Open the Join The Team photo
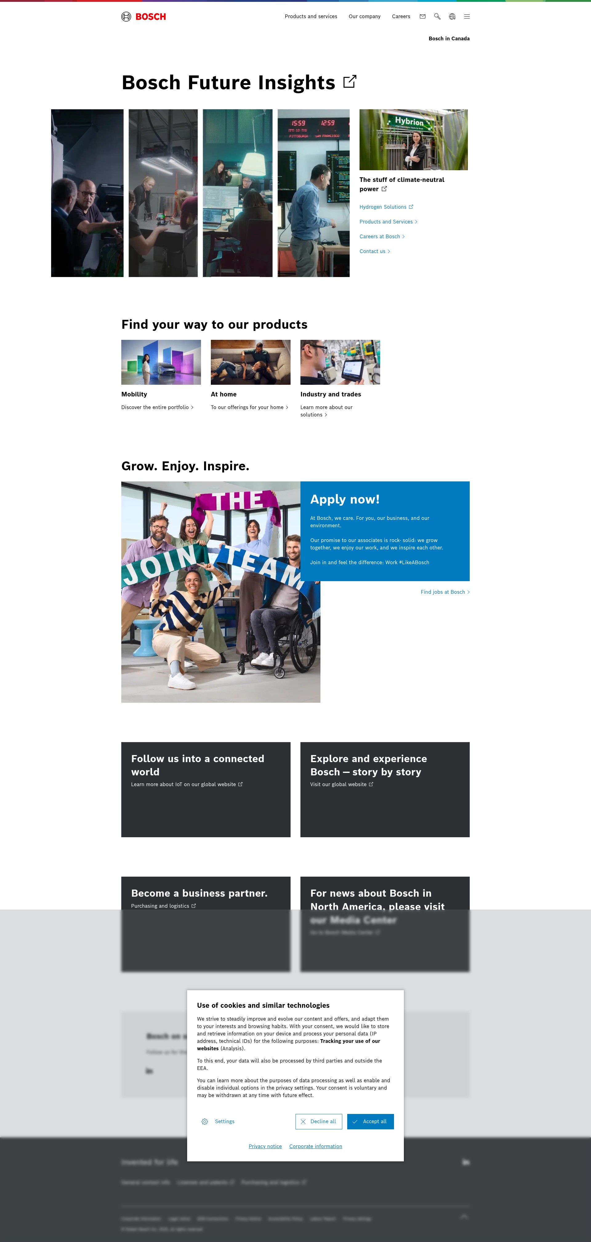 (x=221, y=592)
